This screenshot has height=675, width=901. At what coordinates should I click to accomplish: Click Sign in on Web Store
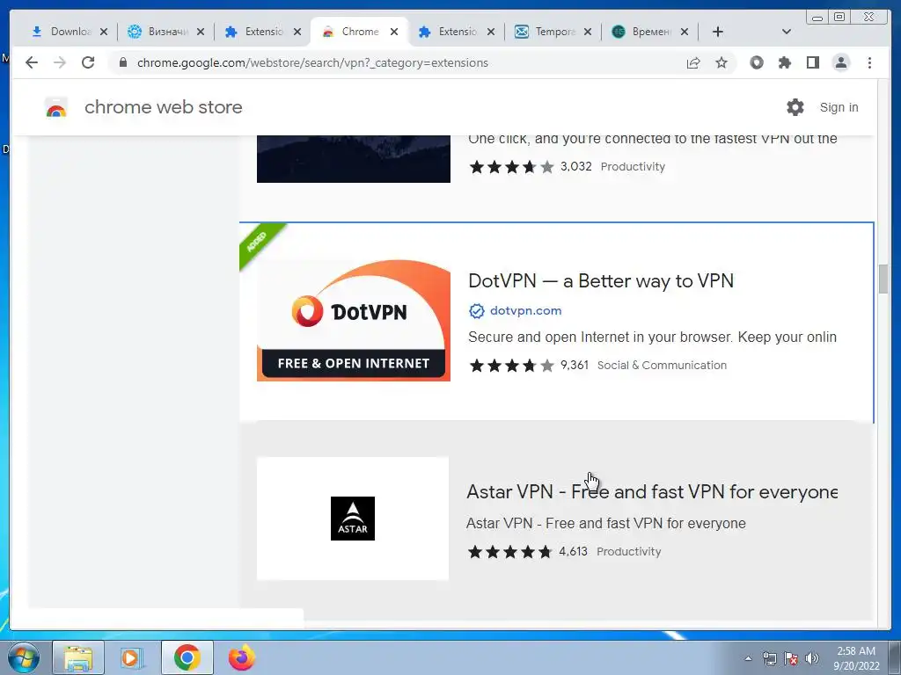click(839, 107)
